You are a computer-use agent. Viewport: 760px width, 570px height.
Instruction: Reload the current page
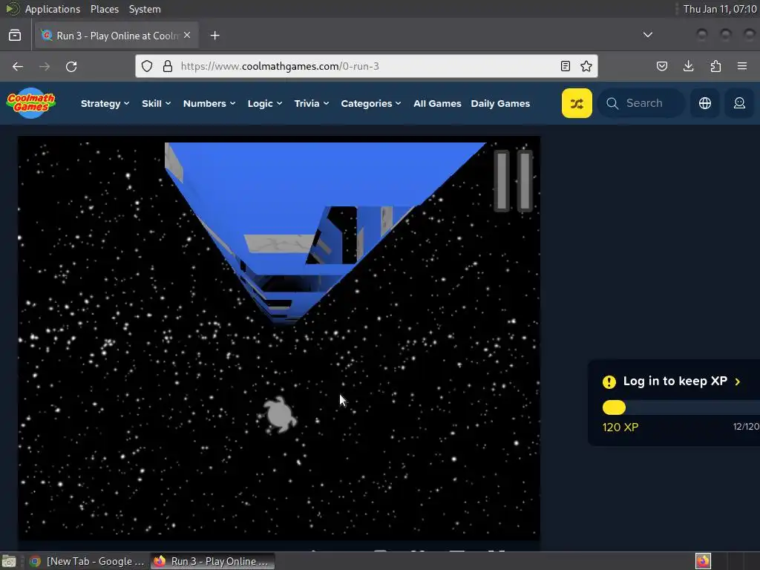click(71, 66)
